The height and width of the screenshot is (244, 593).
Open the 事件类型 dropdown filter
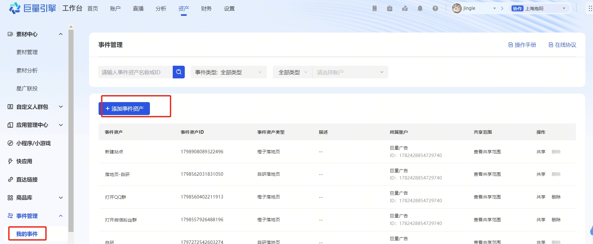tap(229, 72)
